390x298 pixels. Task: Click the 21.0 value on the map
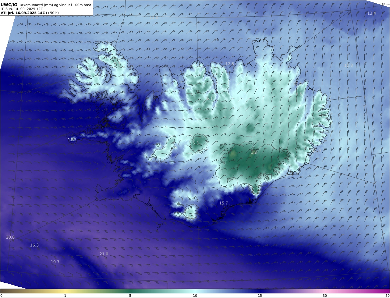[104, 254]
